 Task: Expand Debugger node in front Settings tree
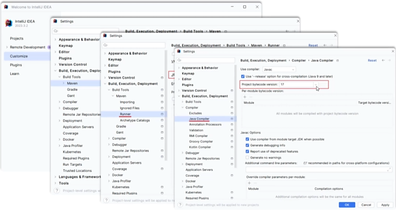coord(183,153)
